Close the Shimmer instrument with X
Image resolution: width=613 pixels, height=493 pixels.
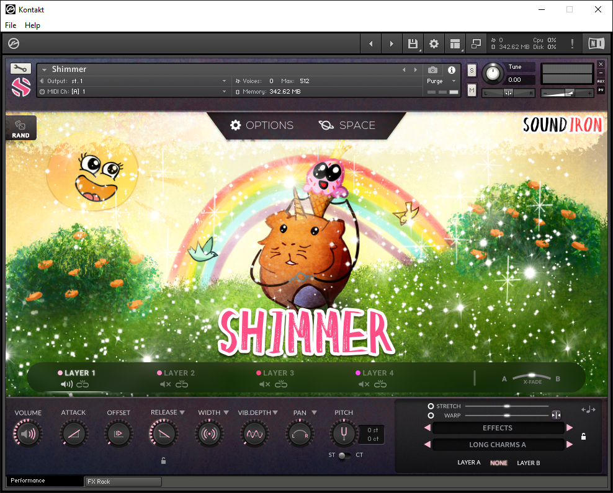pos(601,64)
